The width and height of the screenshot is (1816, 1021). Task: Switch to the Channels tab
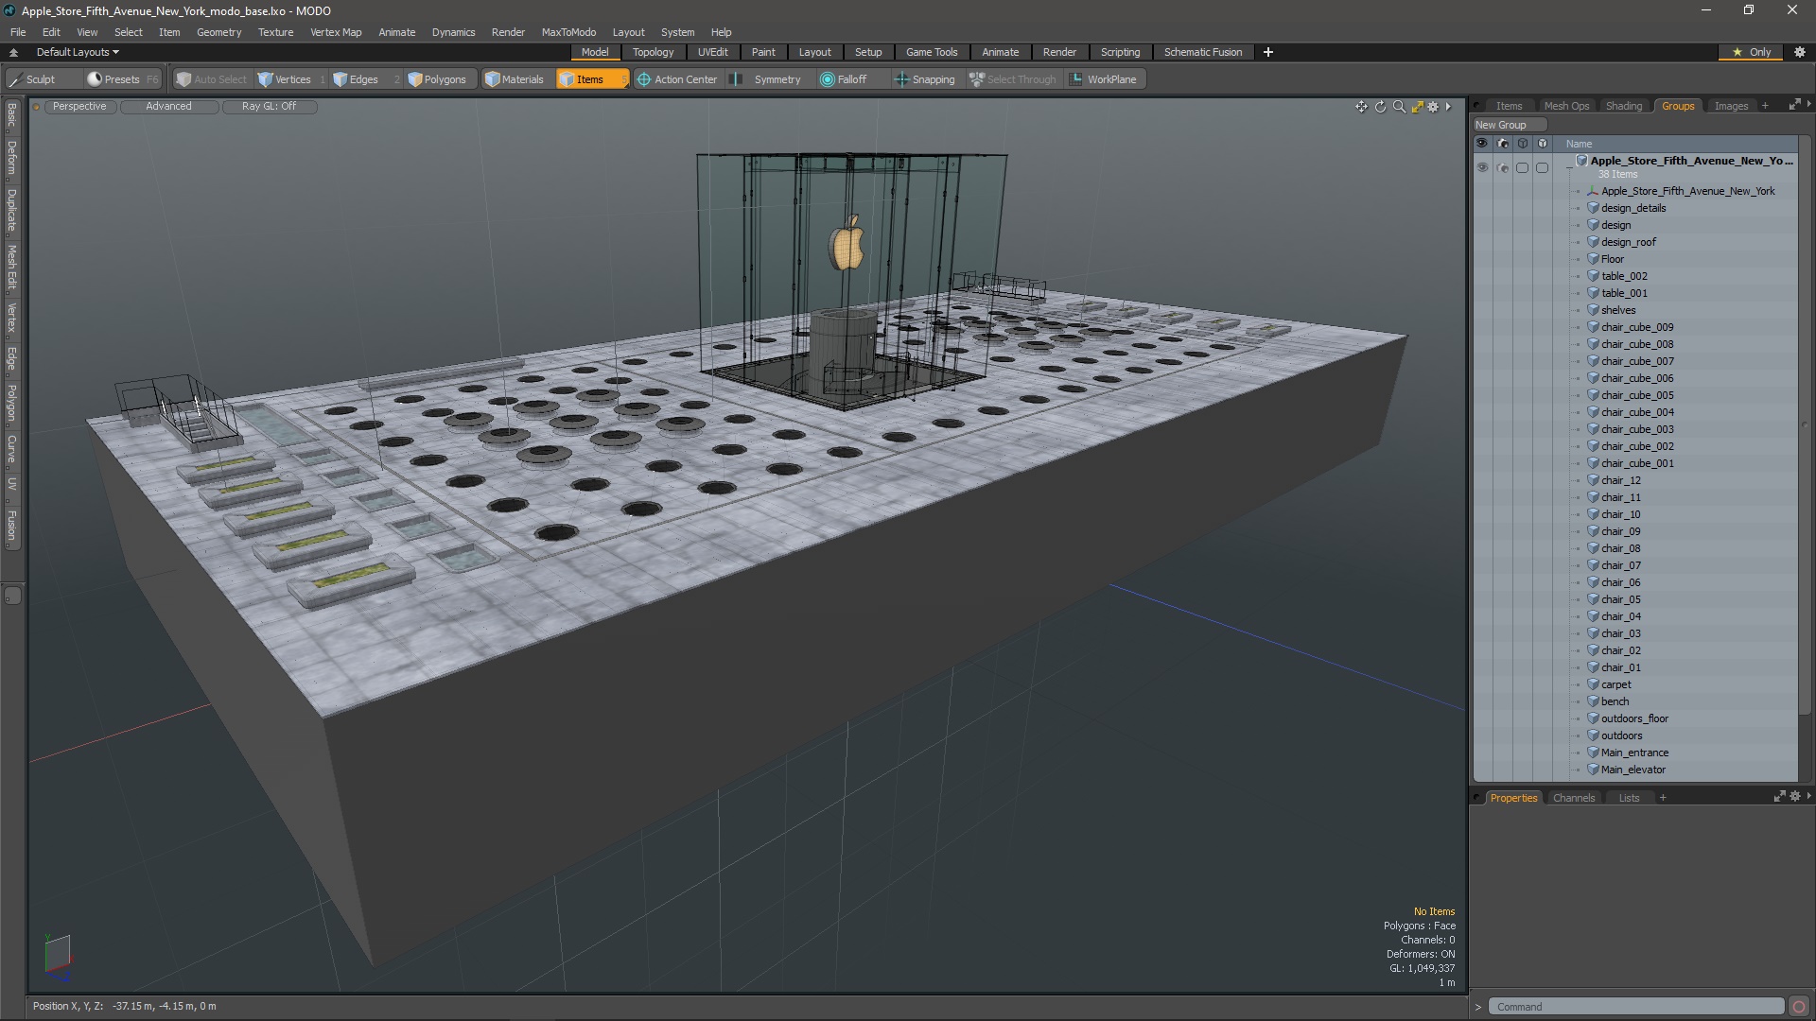click(x=1573, y=798)
